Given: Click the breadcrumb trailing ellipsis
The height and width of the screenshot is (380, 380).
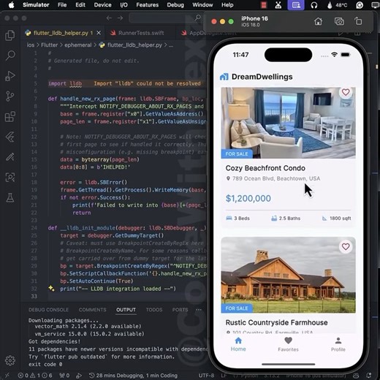Looking at the screenshot, I should pyautogui.click(x=171, y=45).
